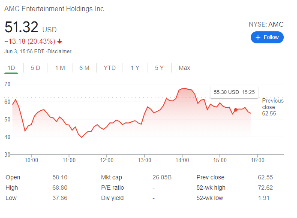Select the 5 Y chart range

[x=159, y=68]
